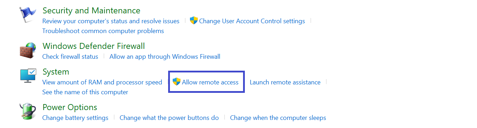Select Review your computer's status and resolve issues
The width and height of the screenshot is (477, 128).
(x=111, y=21)
